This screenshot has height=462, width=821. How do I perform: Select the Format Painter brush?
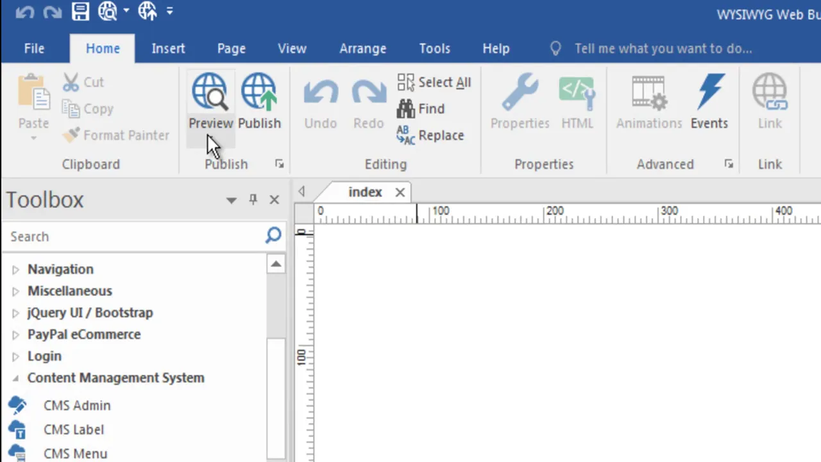[117, 135]
